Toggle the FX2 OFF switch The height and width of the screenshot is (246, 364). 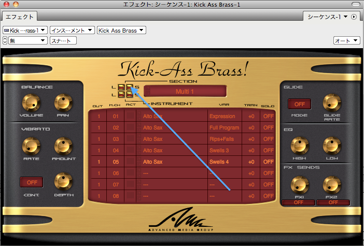coord(333,202)
